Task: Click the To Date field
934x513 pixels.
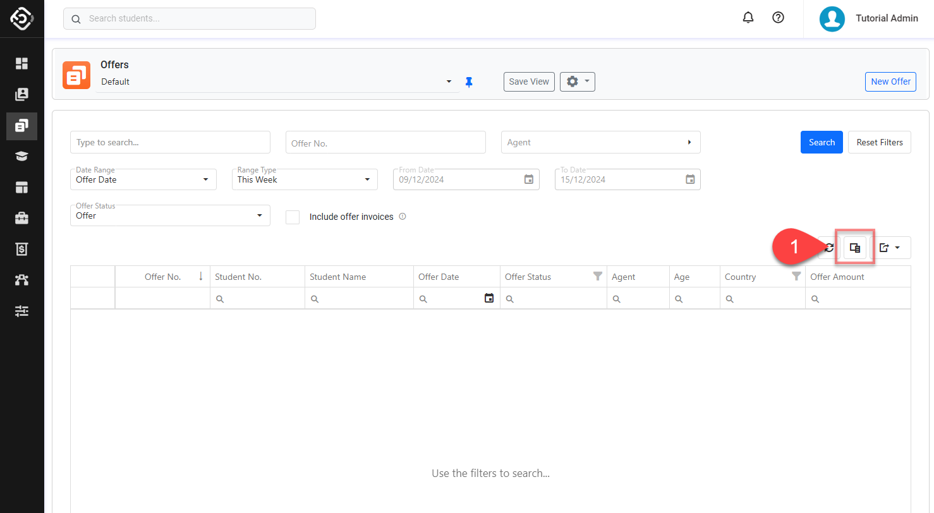Action: tap(628, 179)
